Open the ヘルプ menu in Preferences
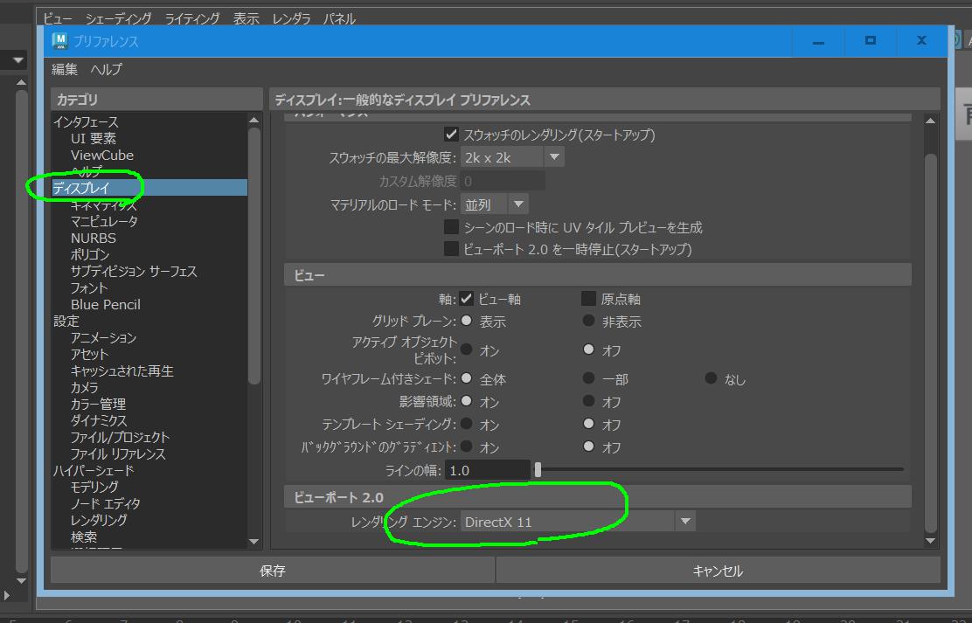972x623 pixels. (106, 69)
